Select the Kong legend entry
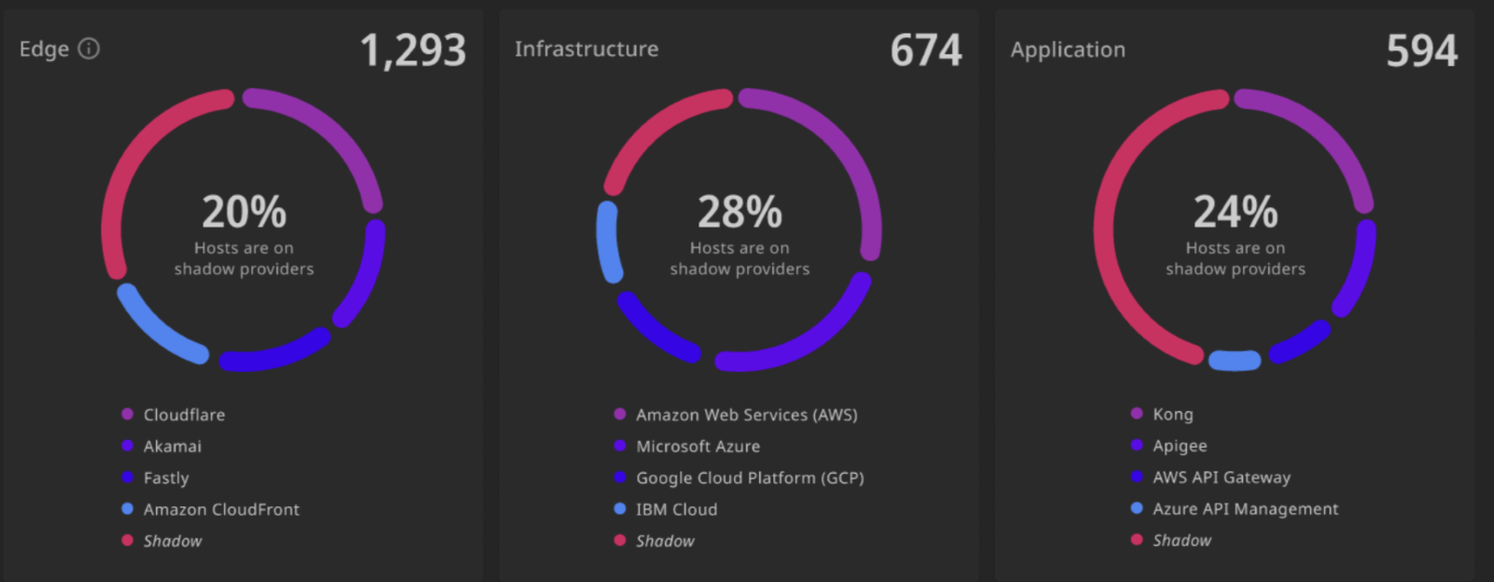Image resolution: width=1494 pixels, height=582 pixels. tap(1162, 414)
